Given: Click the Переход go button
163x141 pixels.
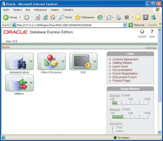Looking at the screenshot, I should [136, 25].
